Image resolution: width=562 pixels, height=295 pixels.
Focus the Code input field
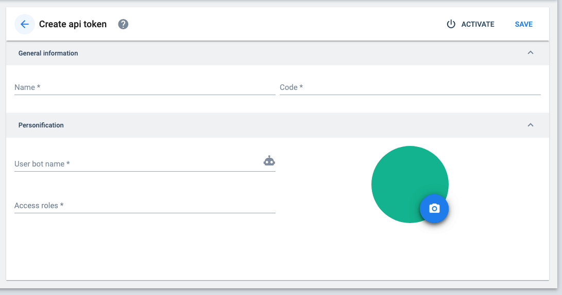click(410, 87)
